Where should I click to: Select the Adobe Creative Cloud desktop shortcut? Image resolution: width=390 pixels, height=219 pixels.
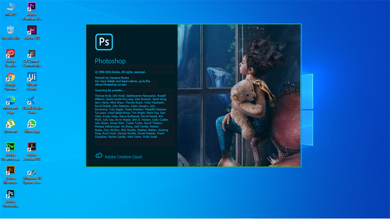pos(10,58)
